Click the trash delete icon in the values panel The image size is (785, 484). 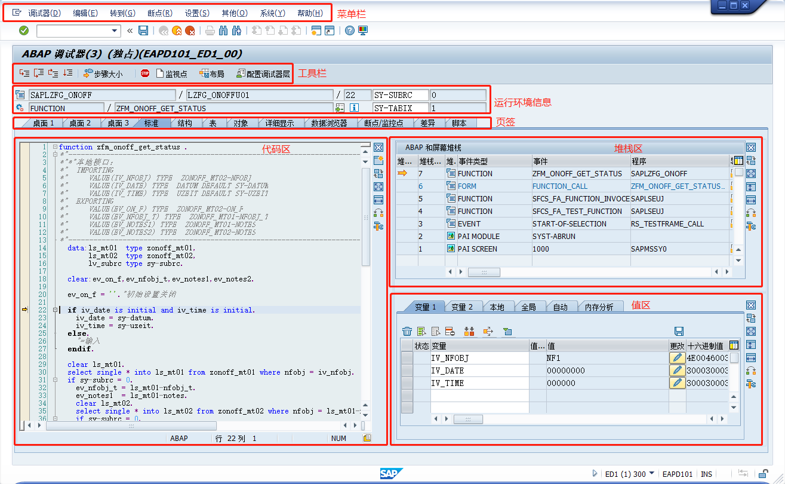[407, 330]
